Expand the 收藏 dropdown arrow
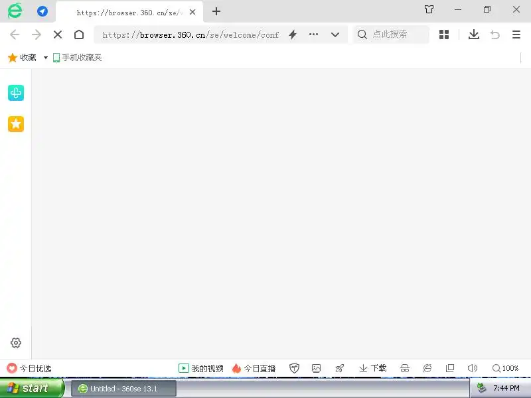Viewport: 531px width, 398px height. coord(46,58)
